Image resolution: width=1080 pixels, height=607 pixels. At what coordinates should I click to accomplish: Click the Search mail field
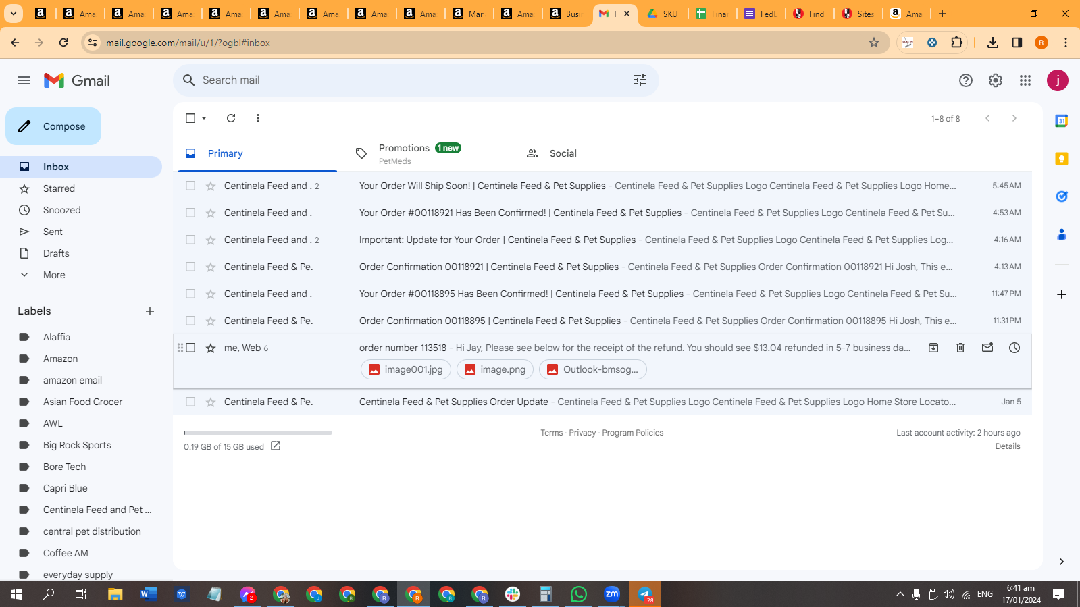click(415, 80)
